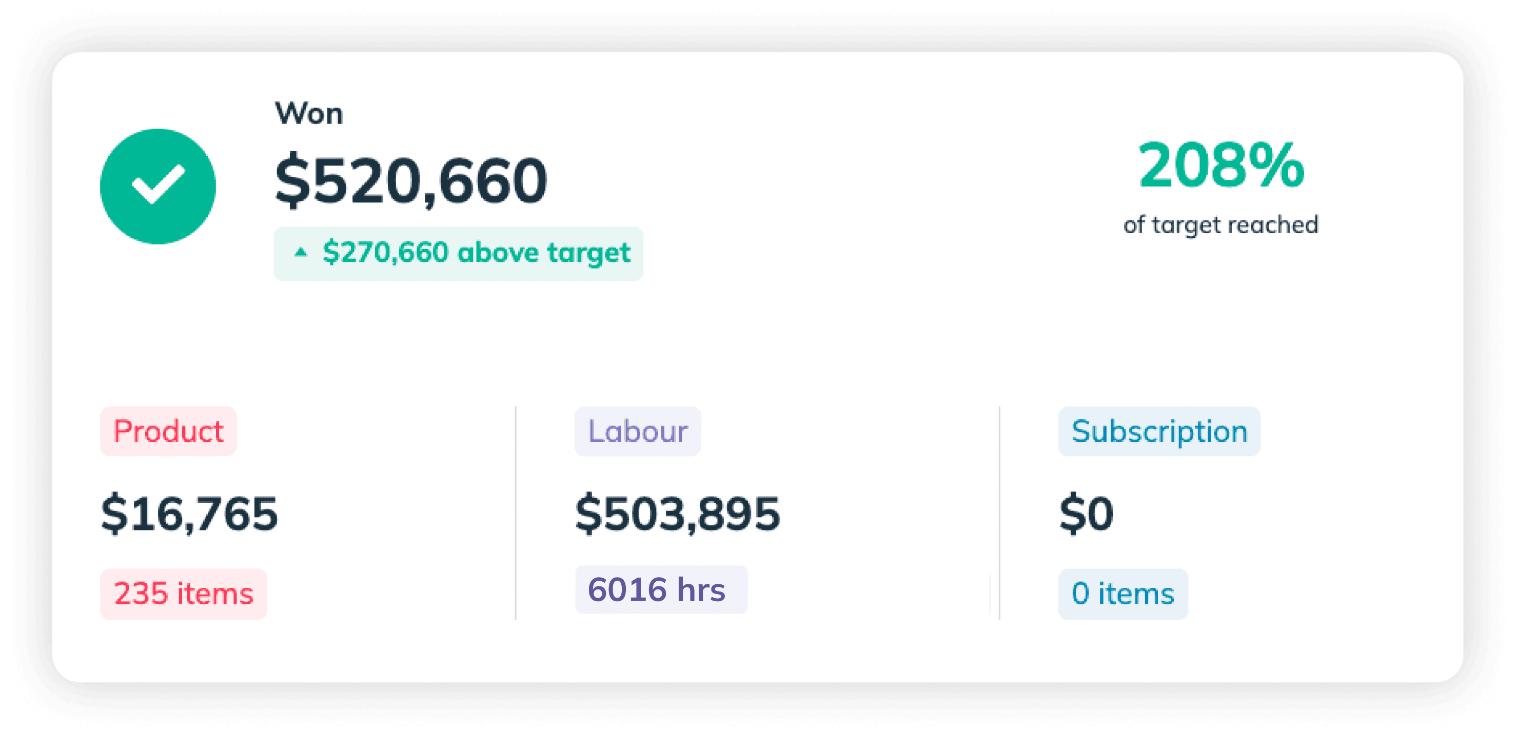Click the $0 subscription amount
The height and width of the screenshot is (735, 1516).
click(x=1087, y=514)
